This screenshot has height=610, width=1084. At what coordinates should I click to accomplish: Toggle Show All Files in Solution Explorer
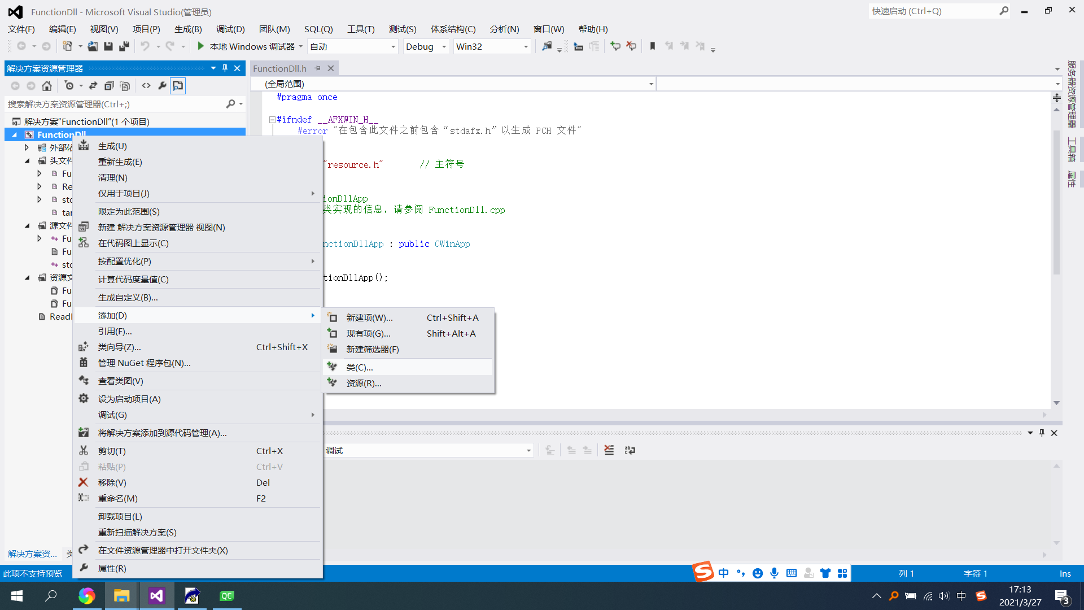125,86
